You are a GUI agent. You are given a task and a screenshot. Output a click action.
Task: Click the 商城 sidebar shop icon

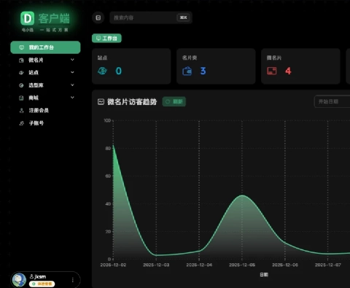click(21, 98)
